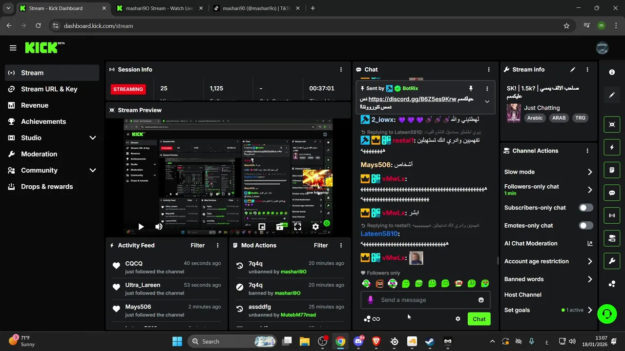Open Session Info three-dot menu
Viewport: 625px width, 351px height.
point(341,70)
